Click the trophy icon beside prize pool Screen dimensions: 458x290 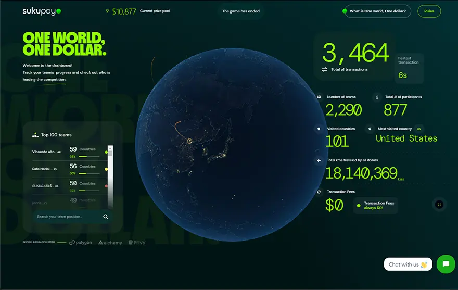(107, 11)
